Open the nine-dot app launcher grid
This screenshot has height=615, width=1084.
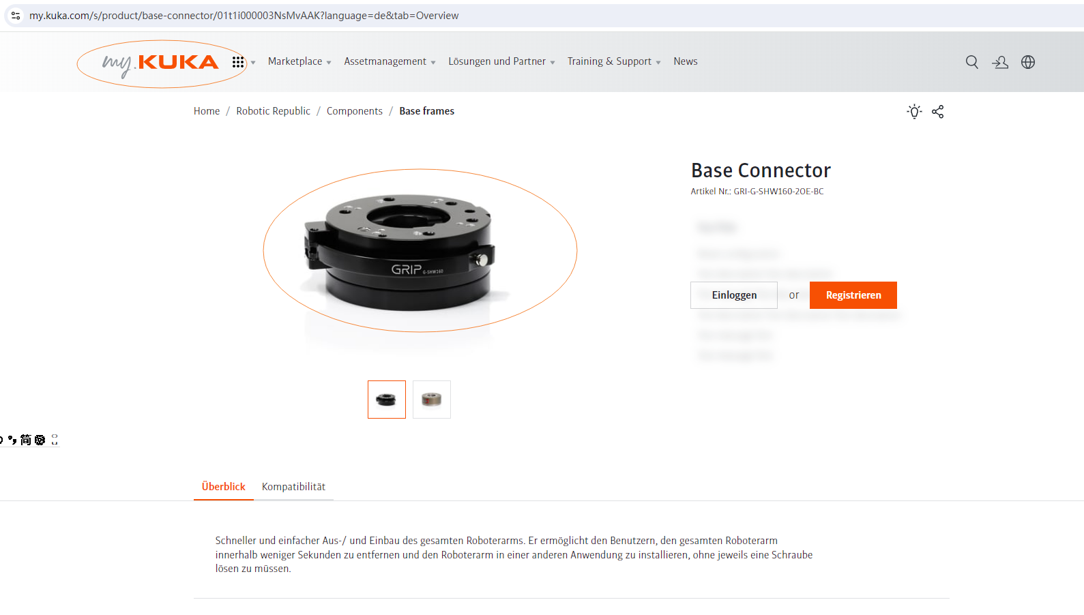[238, 62]
